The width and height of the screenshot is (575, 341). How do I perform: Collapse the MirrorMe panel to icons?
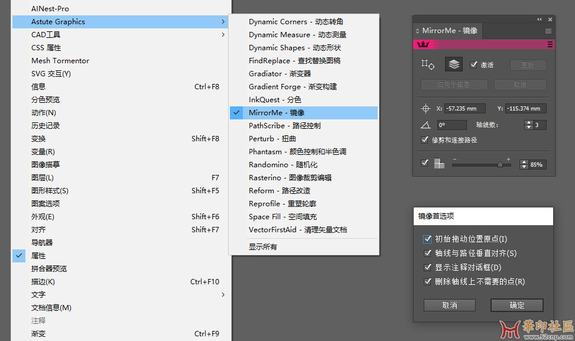[x=539, y=20]
